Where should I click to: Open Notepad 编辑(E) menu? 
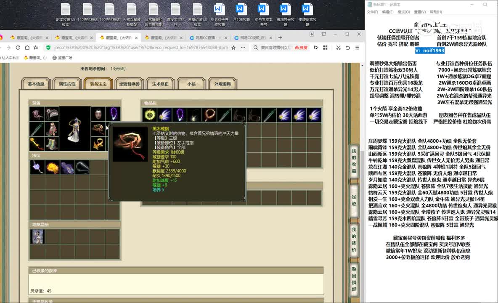click(x=387, y=12)
